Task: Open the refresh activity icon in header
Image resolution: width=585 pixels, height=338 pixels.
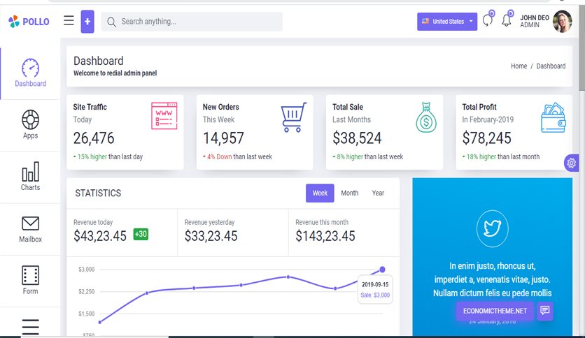Action: pos(488,20)
